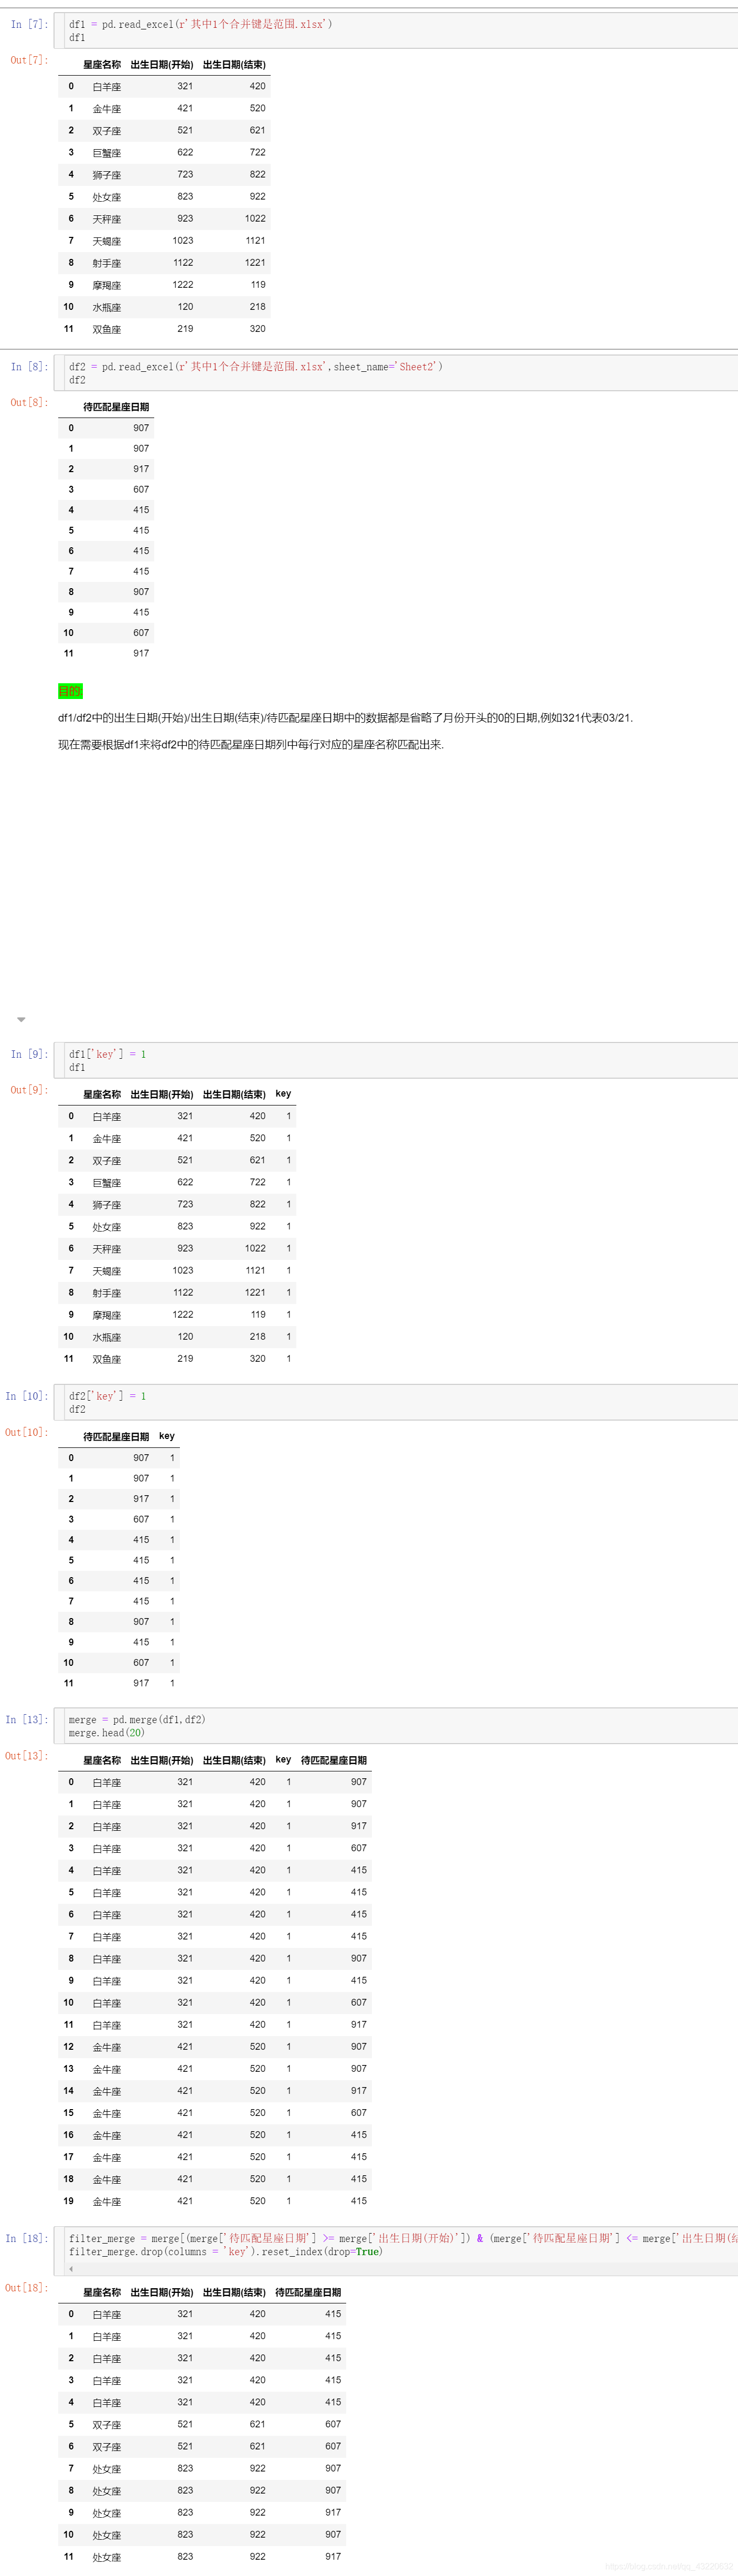Focus the In [8] code cell with sheet_name='Sheet2'
Screen dimensions: 738x2576
click(x=400, y=373)
